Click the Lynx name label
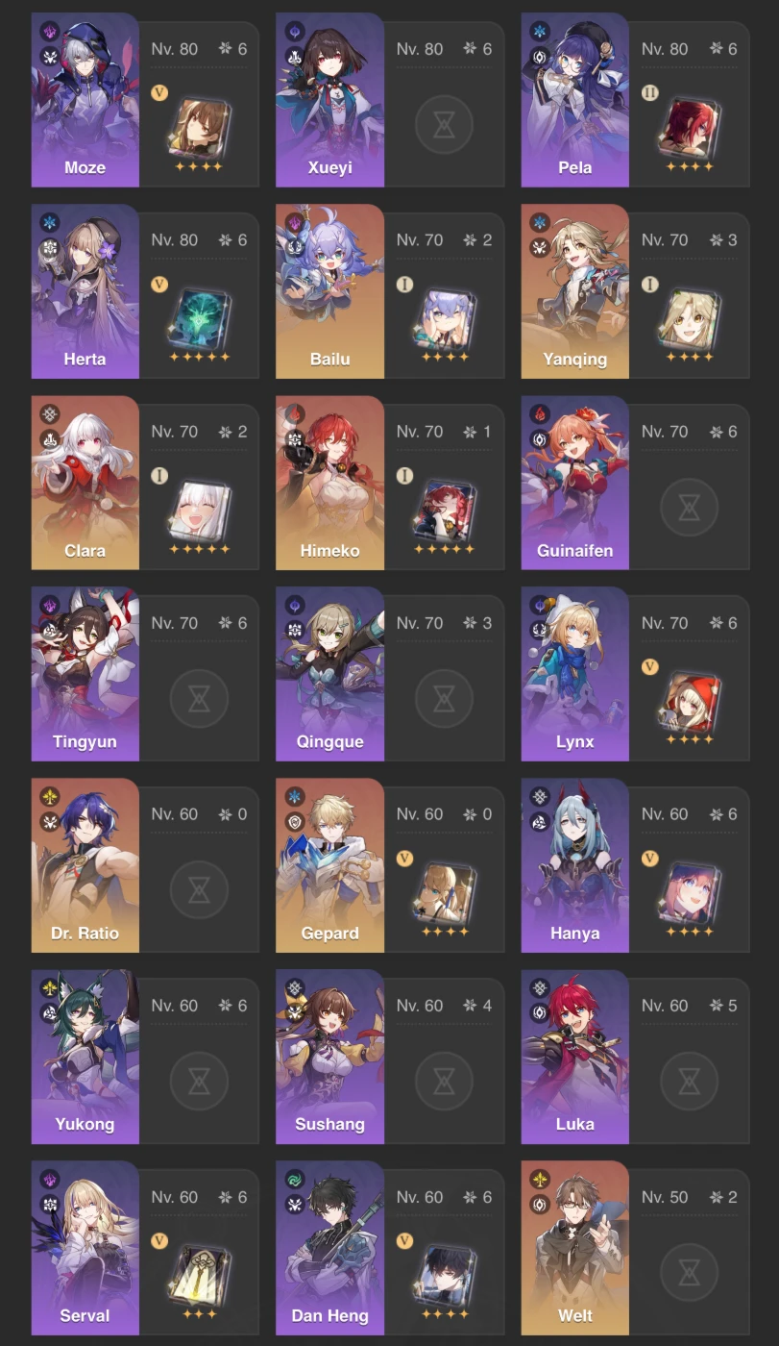Screen dimensions: 779x1346 pos(575,741)
